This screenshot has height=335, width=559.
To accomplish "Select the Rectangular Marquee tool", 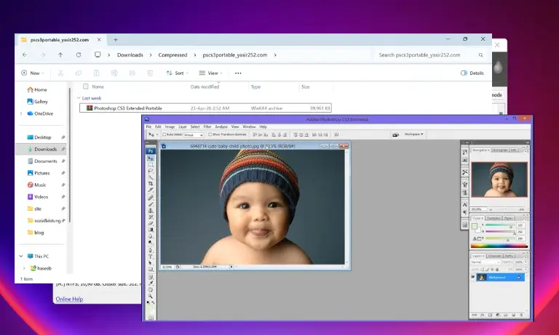I will [x=151, y=164].
